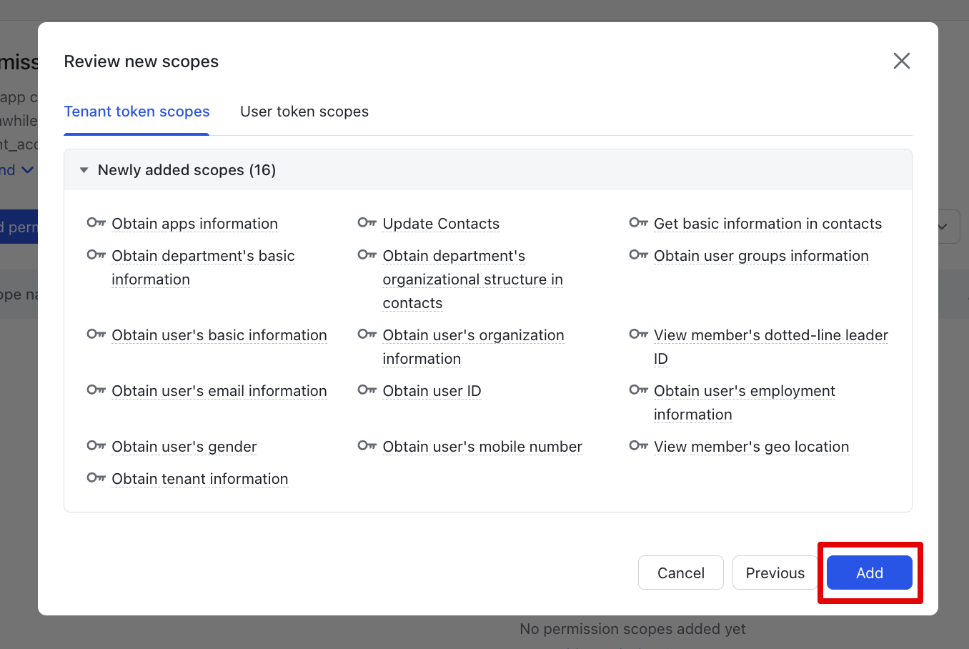Open the Get basic information in contacts scope

click(767, 224)
